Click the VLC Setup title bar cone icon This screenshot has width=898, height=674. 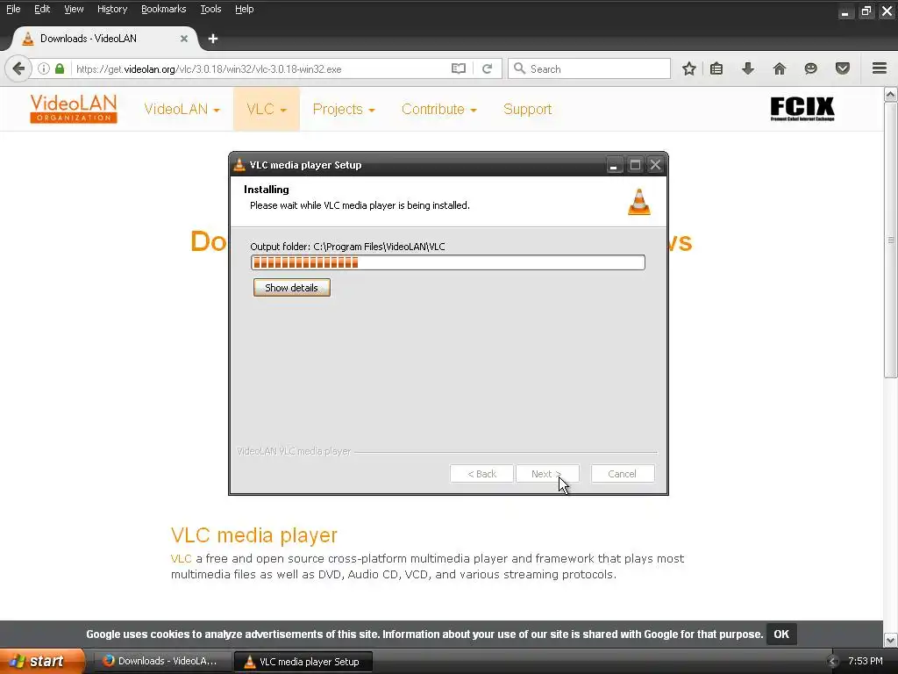click(239, 164)
